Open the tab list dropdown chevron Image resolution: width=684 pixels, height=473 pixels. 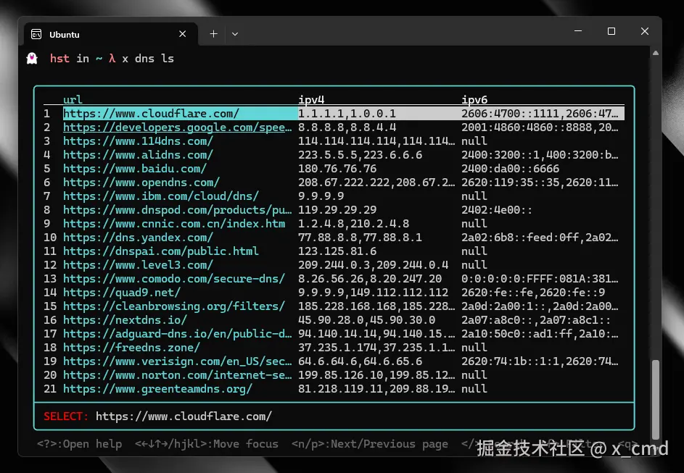(x=234, y=33)
